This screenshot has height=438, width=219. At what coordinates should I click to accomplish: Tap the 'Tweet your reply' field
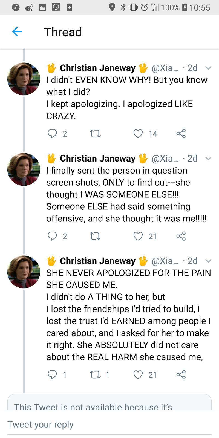pyautogui.click(x=109, y=424)
